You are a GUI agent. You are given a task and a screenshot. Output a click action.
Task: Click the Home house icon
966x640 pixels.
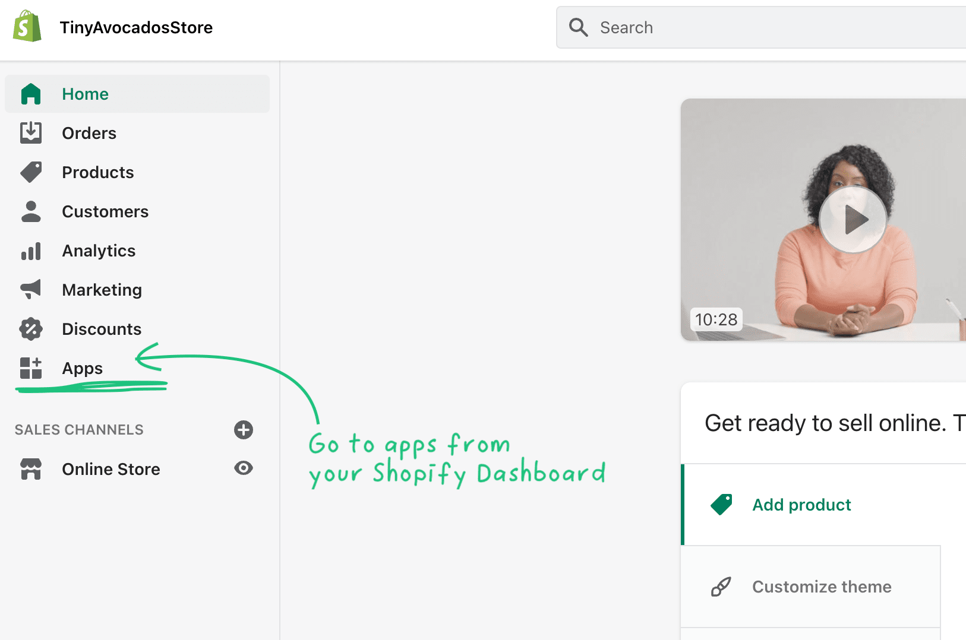[31, 94]
